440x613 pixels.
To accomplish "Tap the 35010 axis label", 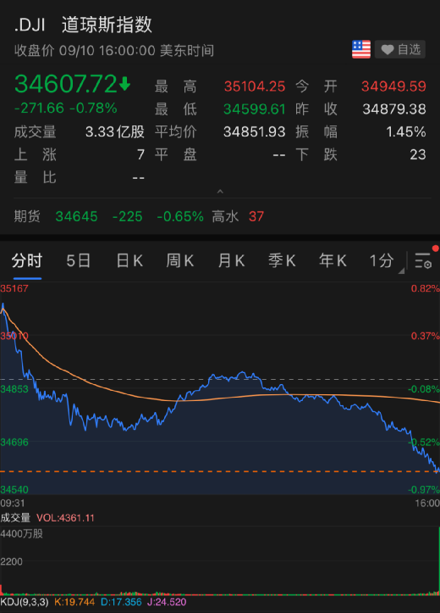I will pos(14,336).
